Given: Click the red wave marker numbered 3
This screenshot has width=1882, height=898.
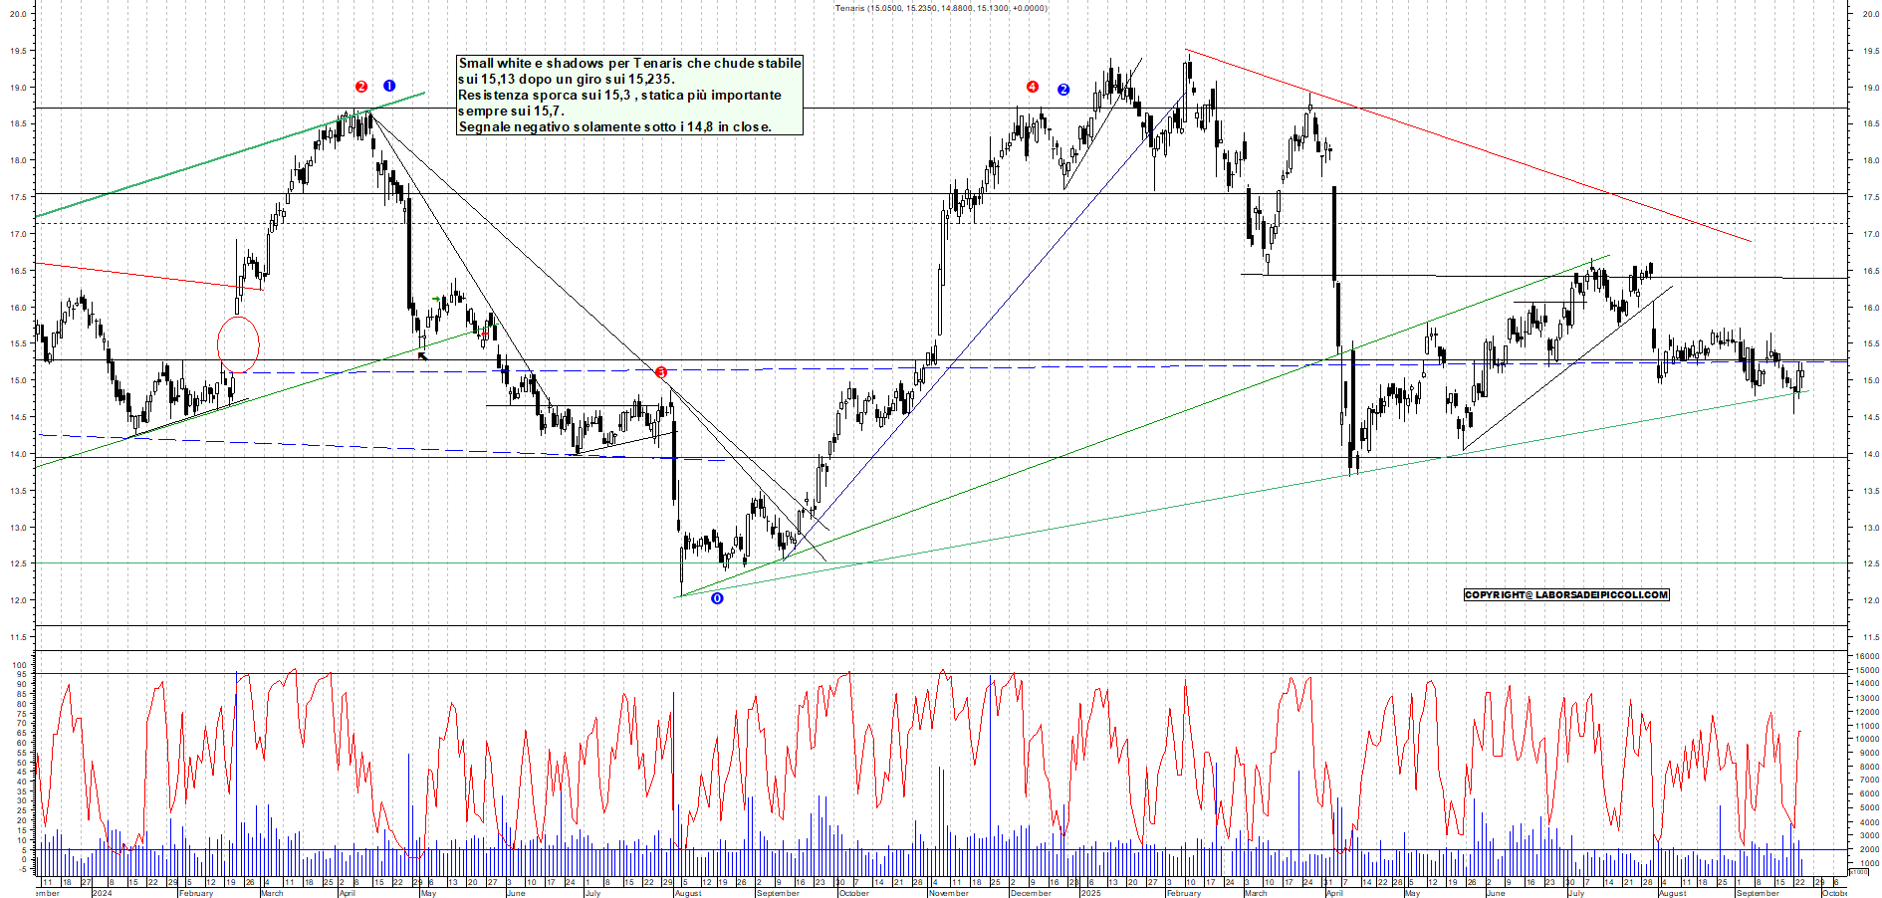Looking at the screenshot, I should [x=661, y=372].
